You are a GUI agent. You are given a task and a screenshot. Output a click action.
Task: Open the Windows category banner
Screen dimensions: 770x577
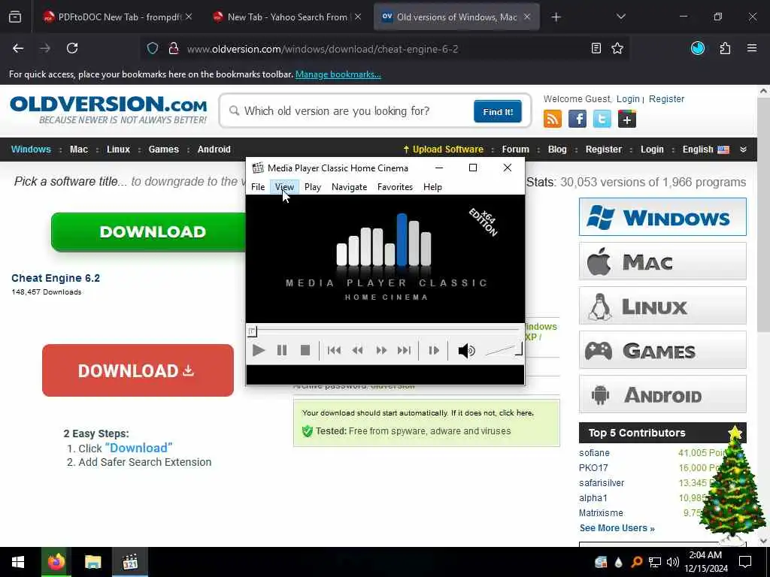tap(662, 217)
